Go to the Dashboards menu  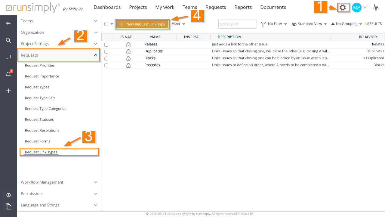107,7
